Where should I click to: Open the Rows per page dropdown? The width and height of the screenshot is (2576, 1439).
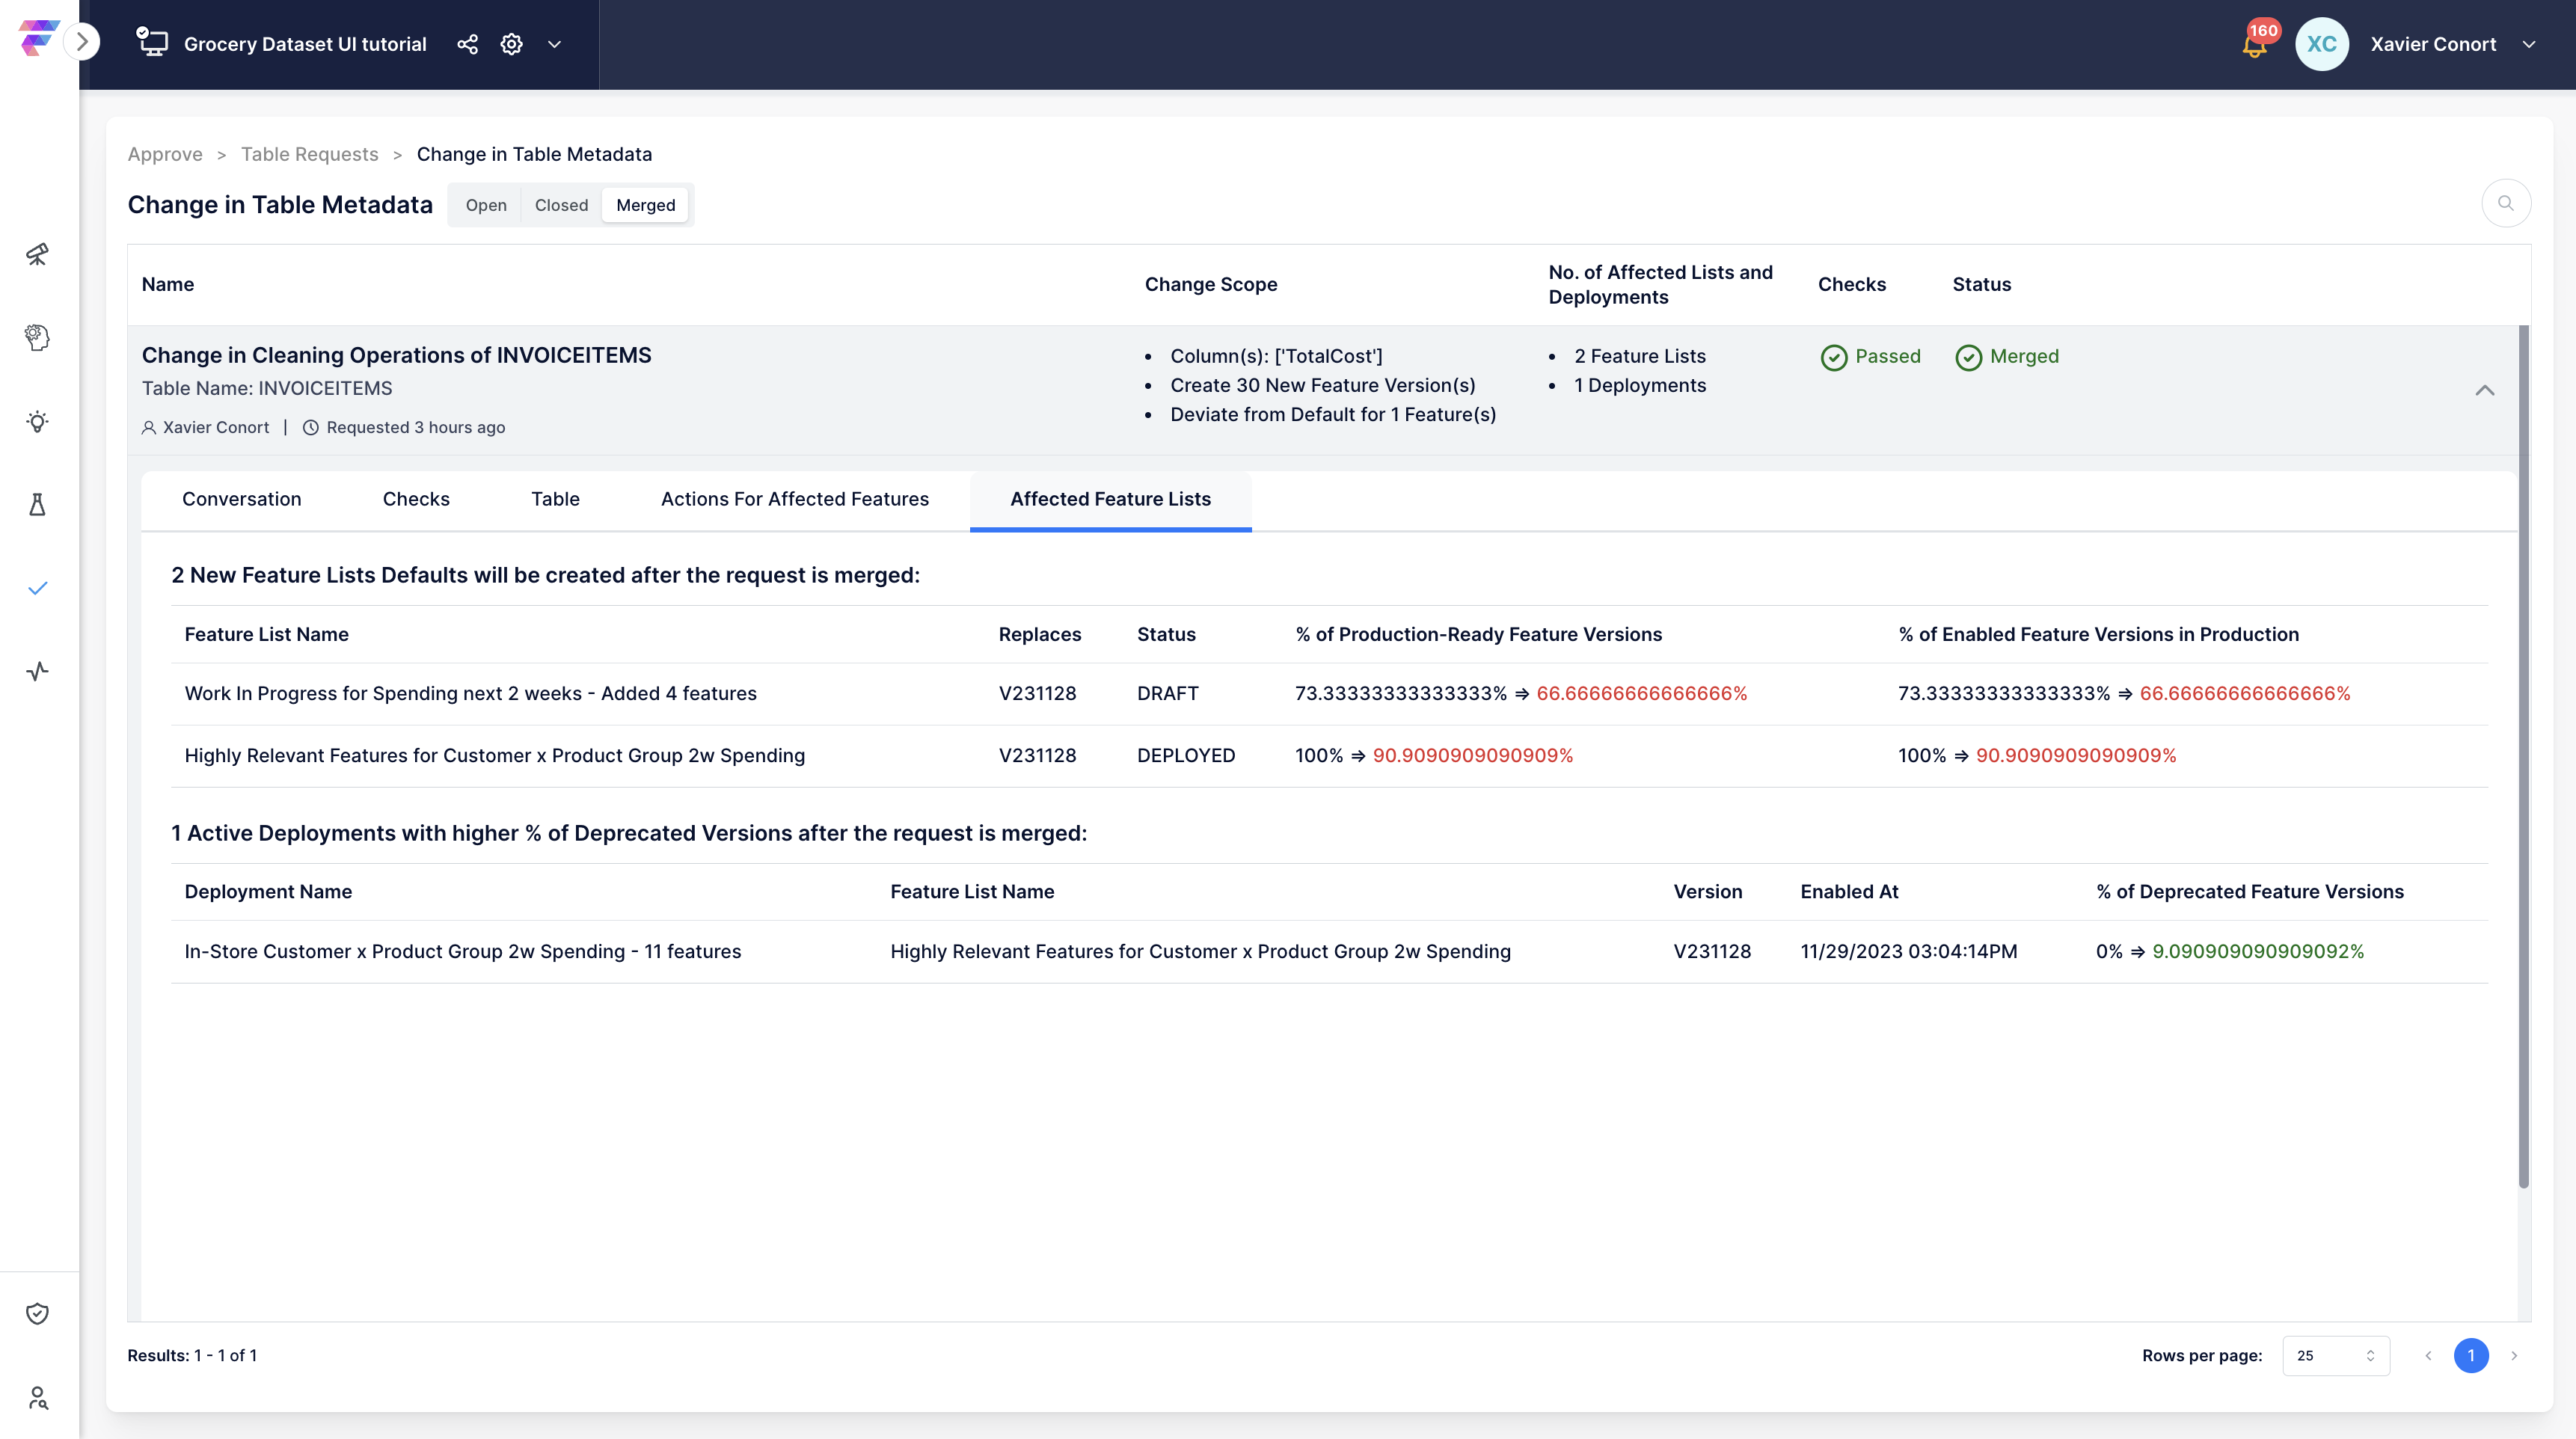2336,1355
